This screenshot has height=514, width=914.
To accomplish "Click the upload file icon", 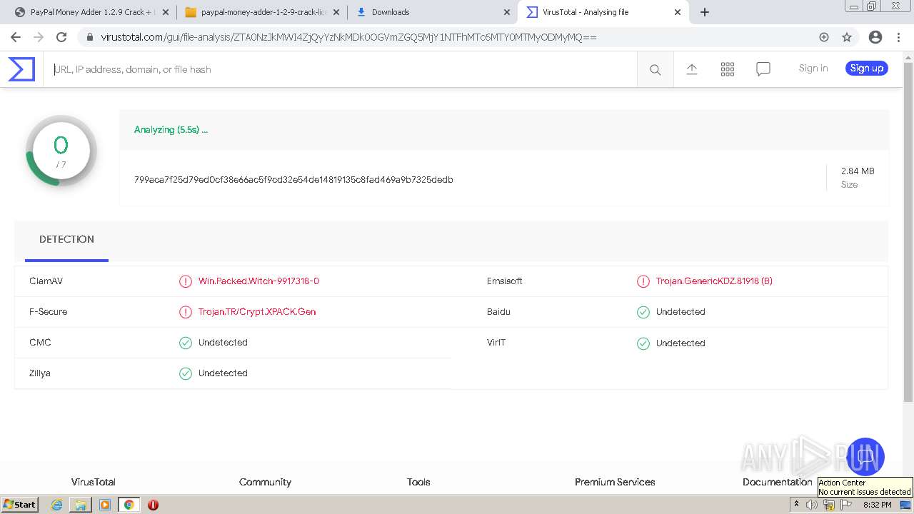I will (x=692, y=69).
